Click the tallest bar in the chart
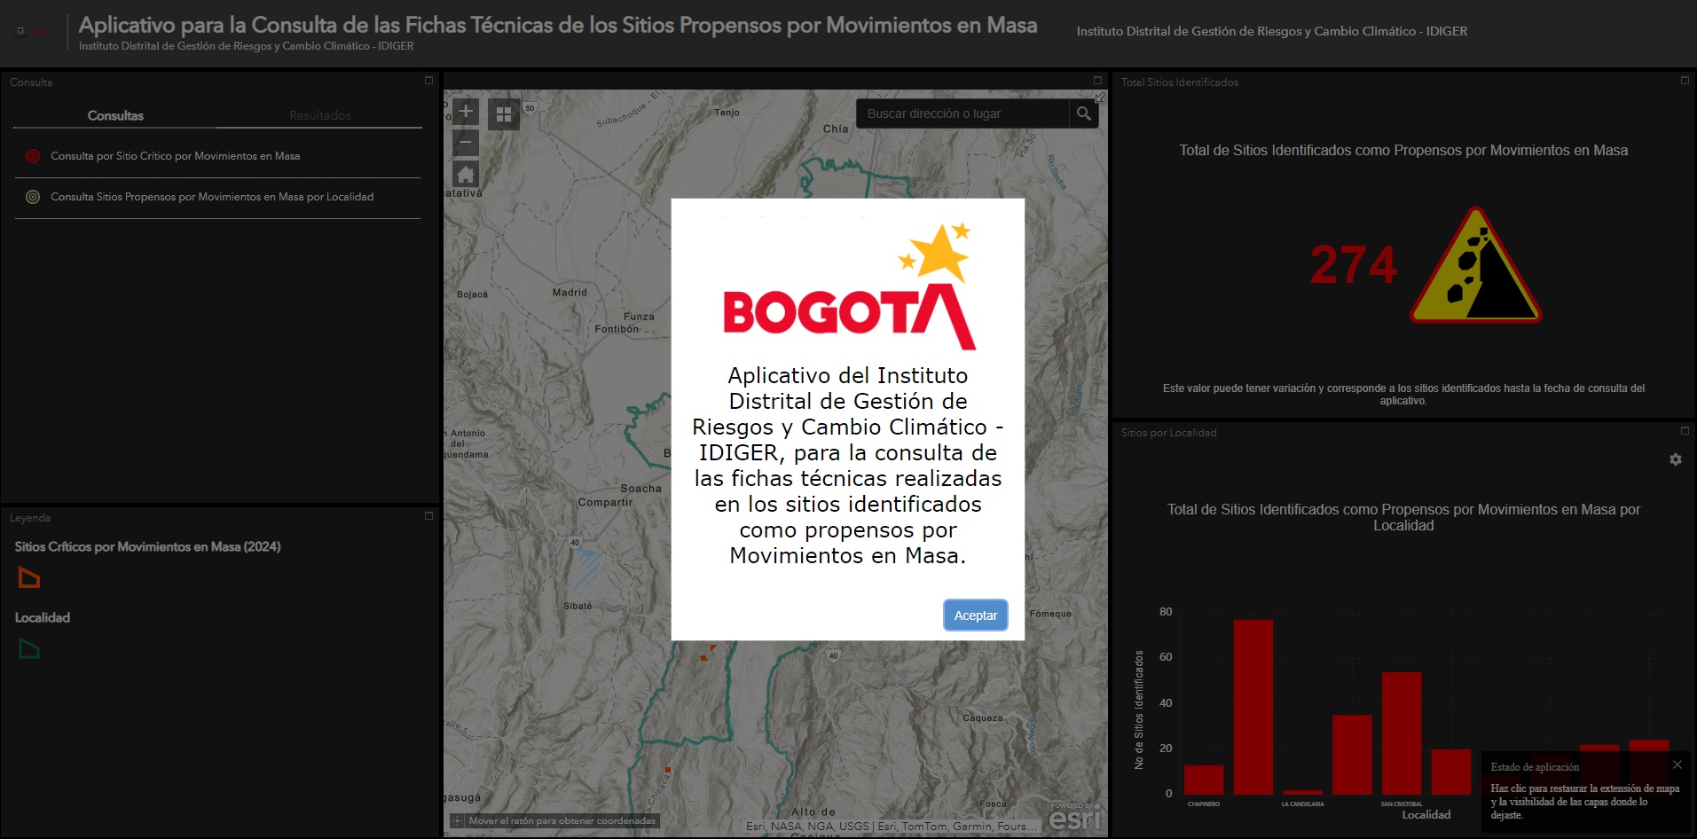 pyautogui.click(x=1253, y=707)
